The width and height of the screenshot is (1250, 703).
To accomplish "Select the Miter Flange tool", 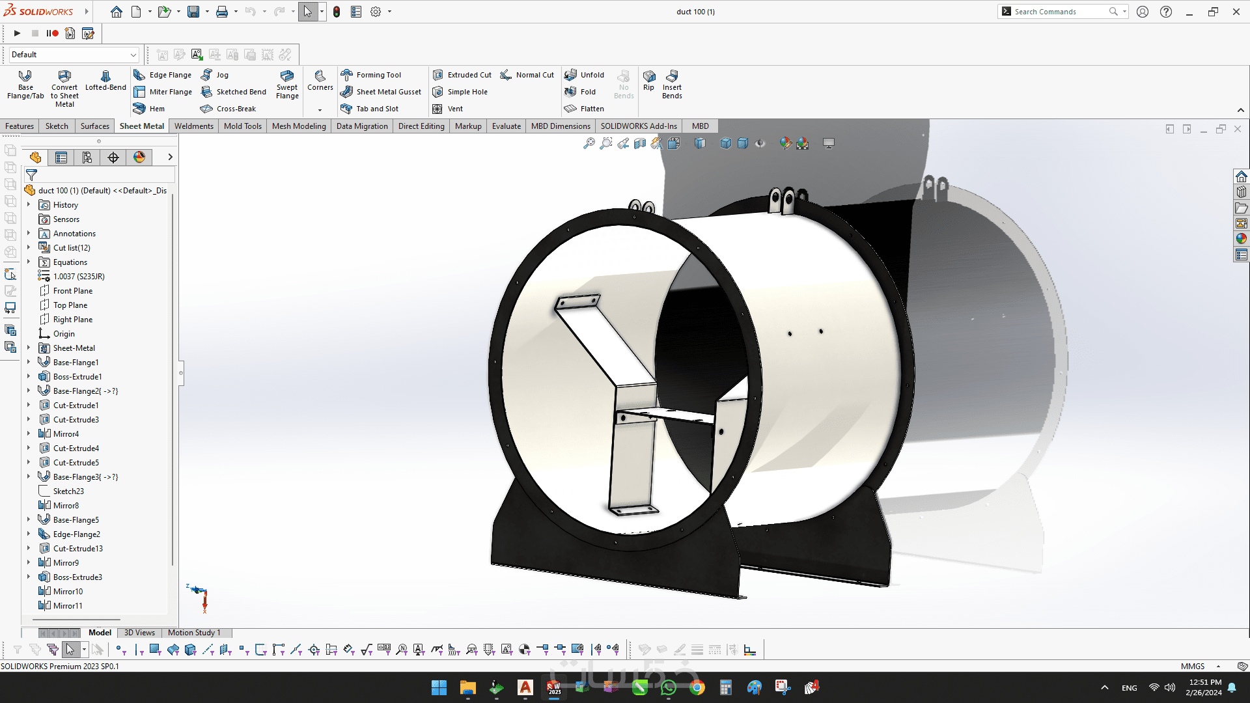I will tap(163, 92).
